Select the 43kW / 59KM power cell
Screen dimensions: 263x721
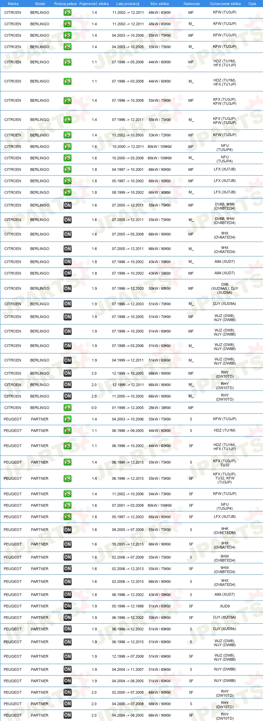[x=160, y=262]
